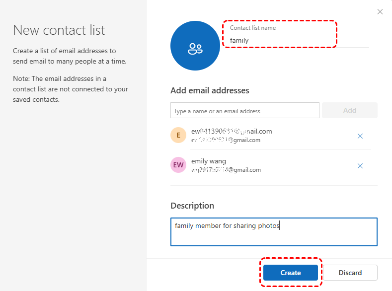Click the orange E contact avatar
This screenshot has width=392, height=291.
pyautogui.click(x=178, y=135)
